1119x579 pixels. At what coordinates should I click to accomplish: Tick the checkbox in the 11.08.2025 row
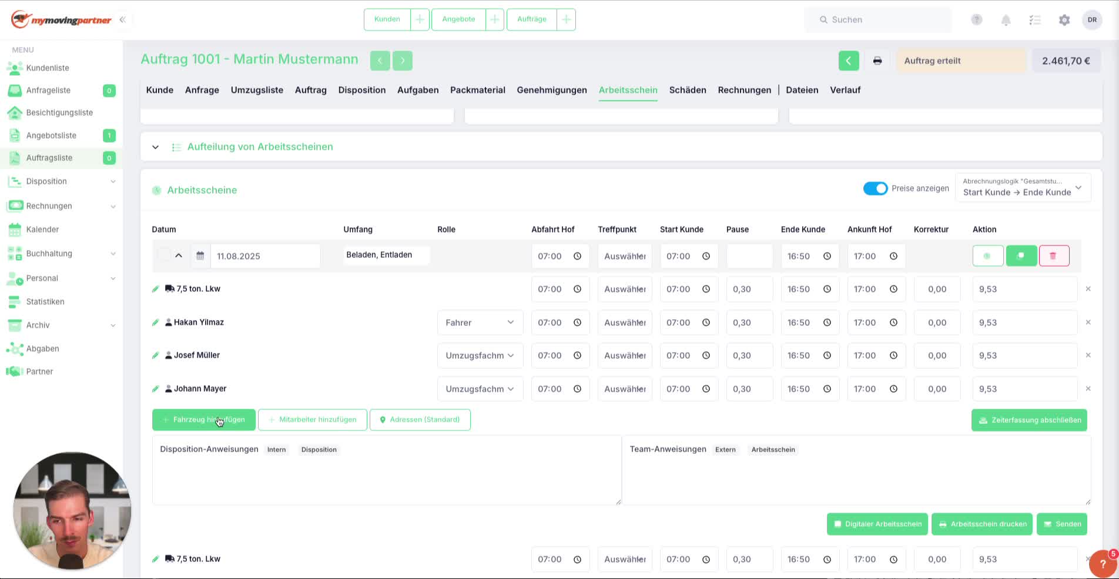(163, 255)
